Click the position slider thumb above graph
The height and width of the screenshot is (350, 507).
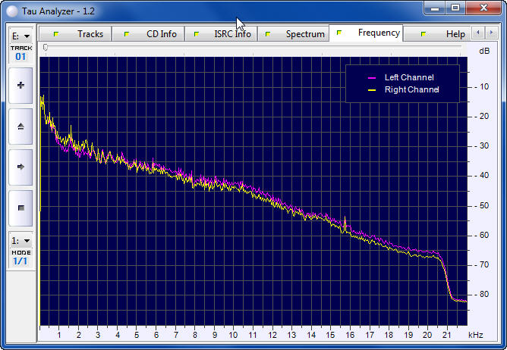point(46,47)
